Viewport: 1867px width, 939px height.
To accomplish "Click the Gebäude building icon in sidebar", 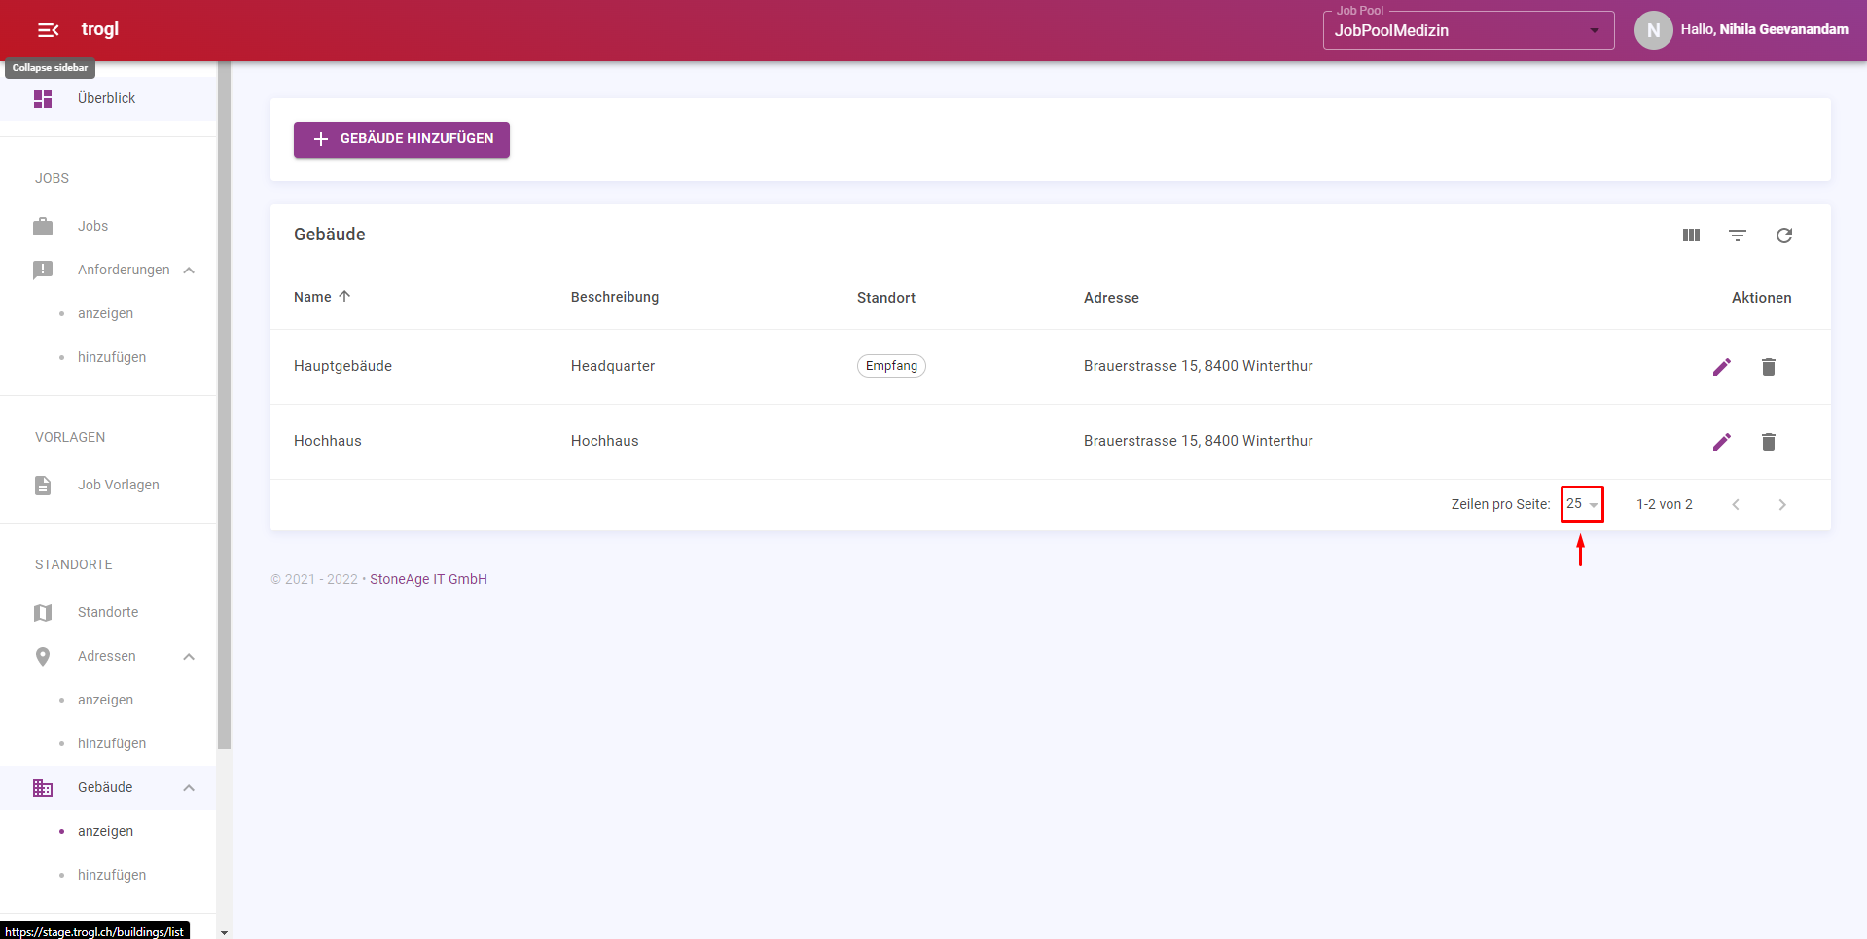I will [43, 788].
